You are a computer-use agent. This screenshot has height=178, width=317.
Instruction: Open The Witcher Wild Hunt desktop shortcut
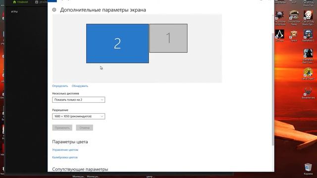tap(280, 18)
